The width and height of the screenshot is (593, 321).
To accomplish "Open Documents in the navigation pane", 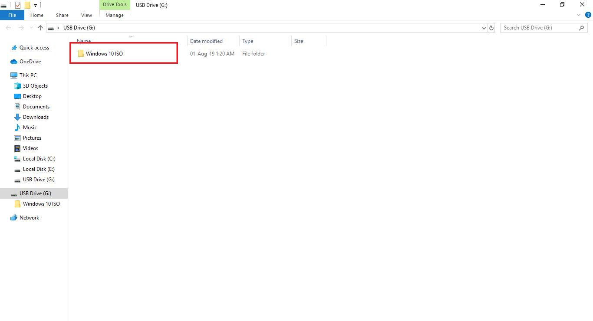I will click(x=36, y=107).
